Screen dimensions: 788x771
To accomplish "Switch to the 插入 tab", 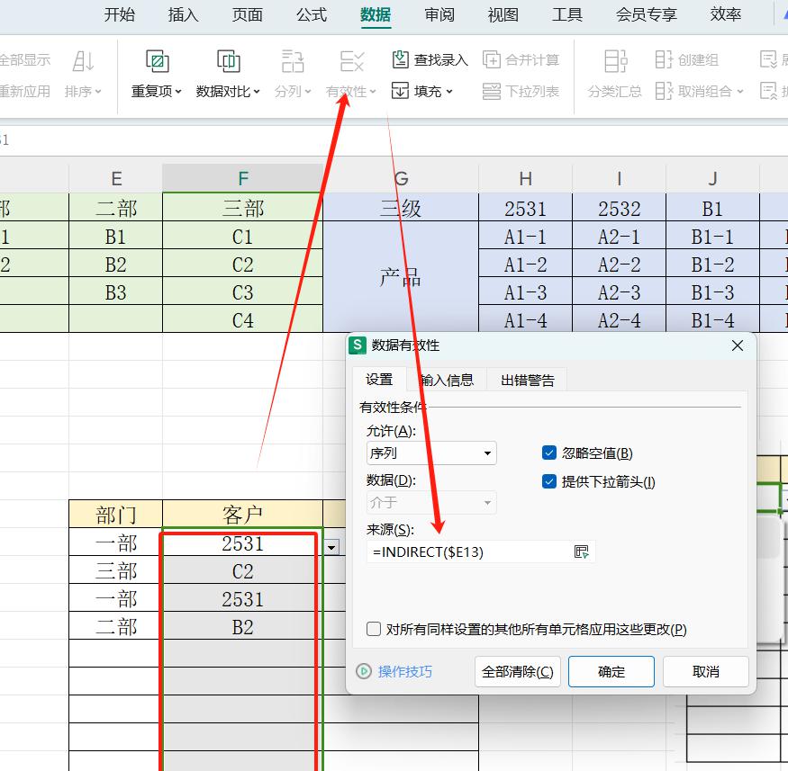I will pyautogui.click(x=183, y=15).
